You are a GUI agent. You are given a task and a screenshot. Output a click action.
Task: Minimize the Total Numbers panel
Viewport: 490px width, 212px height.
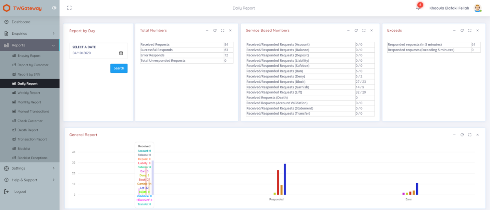tap(207, 30)
